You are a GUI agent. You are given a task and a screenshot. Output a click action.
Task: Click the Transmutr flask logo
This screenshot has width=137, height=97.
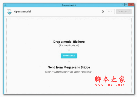[9, 12]
